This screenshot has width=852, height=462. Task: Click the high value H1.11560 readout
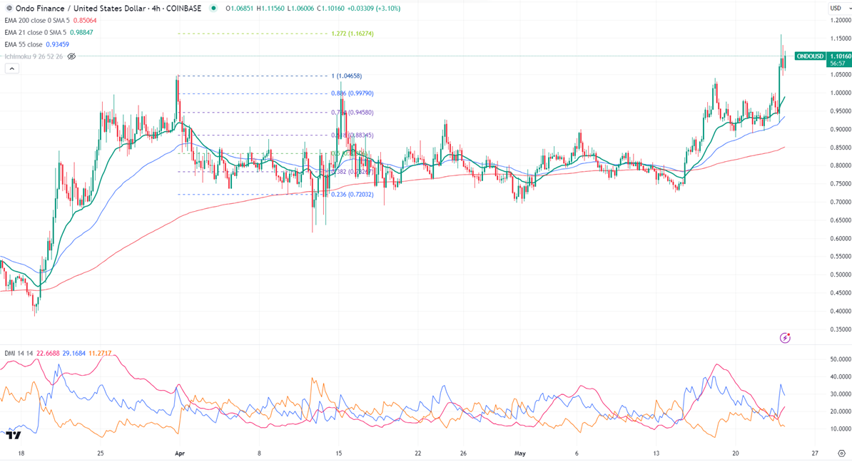270,8
